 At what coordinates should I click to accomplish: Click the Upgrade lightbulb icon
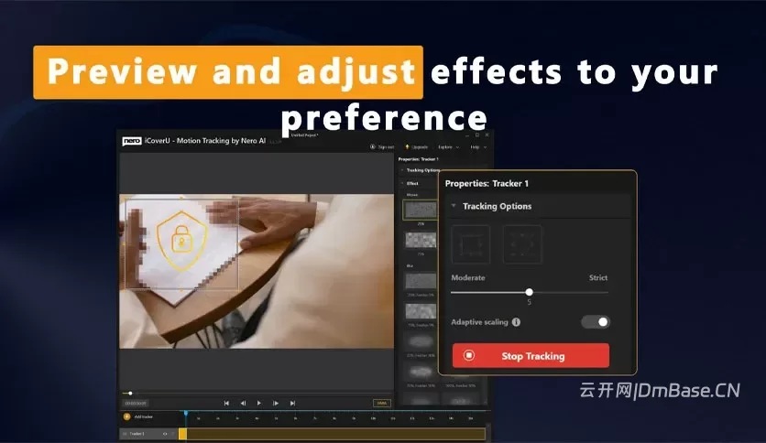pyautogui.click(x=407, y=146)
